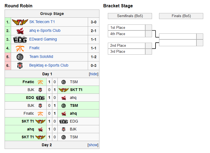This screenshot has width=210, height=153.
Task: Click the SK Telecom T1 logo in standings
Action: tap(20, 22)
